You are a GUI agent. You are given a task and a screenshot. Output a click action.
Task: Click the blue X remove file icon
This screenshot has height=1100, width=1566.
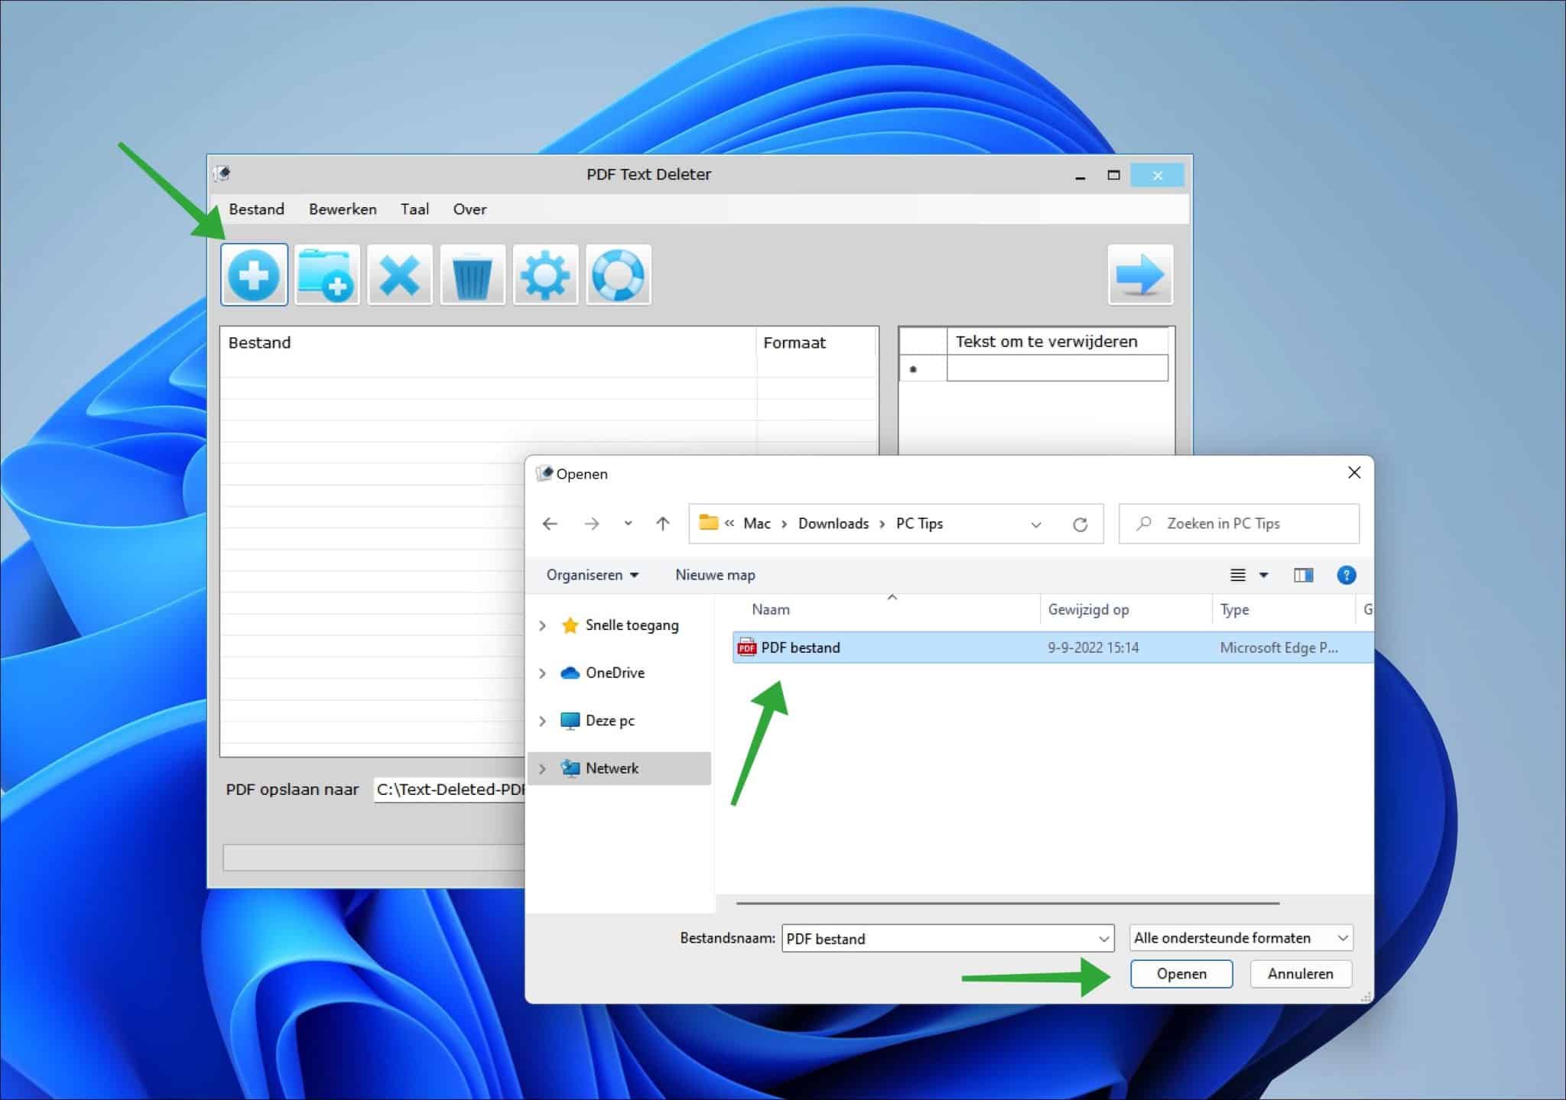point(399,275)
